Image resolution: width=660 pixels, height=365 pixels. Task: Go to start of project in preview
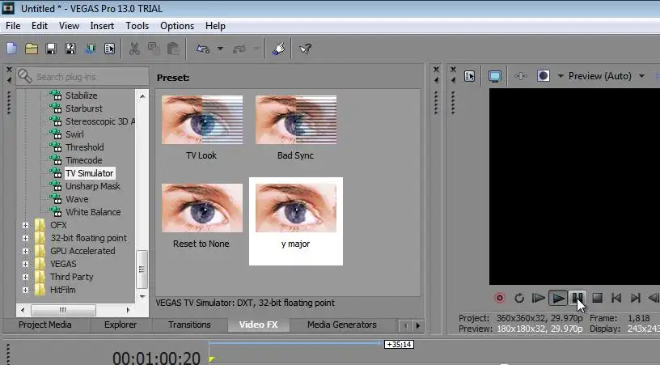(616, 298)
